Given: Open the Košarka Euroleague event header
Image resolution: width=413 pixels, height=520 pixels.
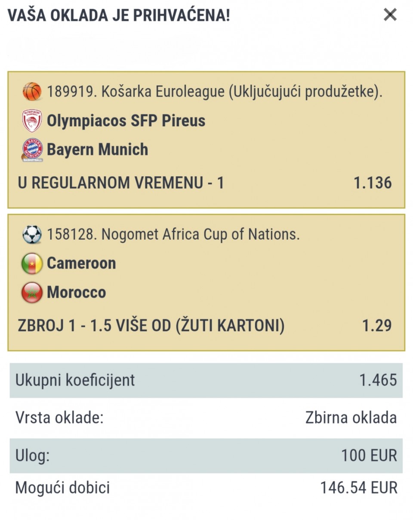Looking at the screenshot, I should (214, 92).
